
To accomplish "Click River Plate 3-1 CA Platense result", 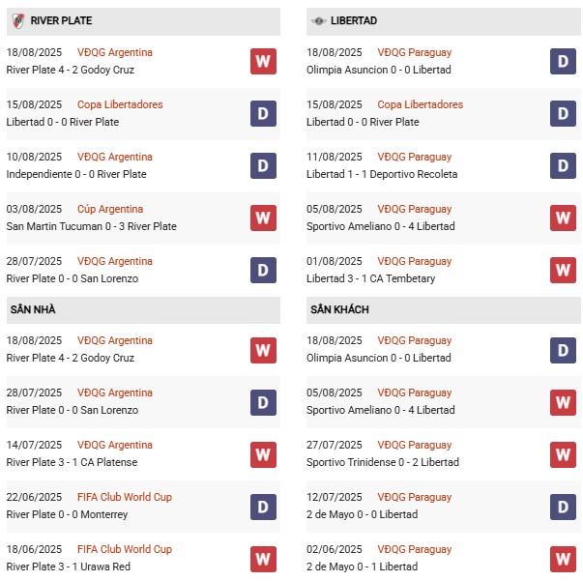I will click(68, 462).
